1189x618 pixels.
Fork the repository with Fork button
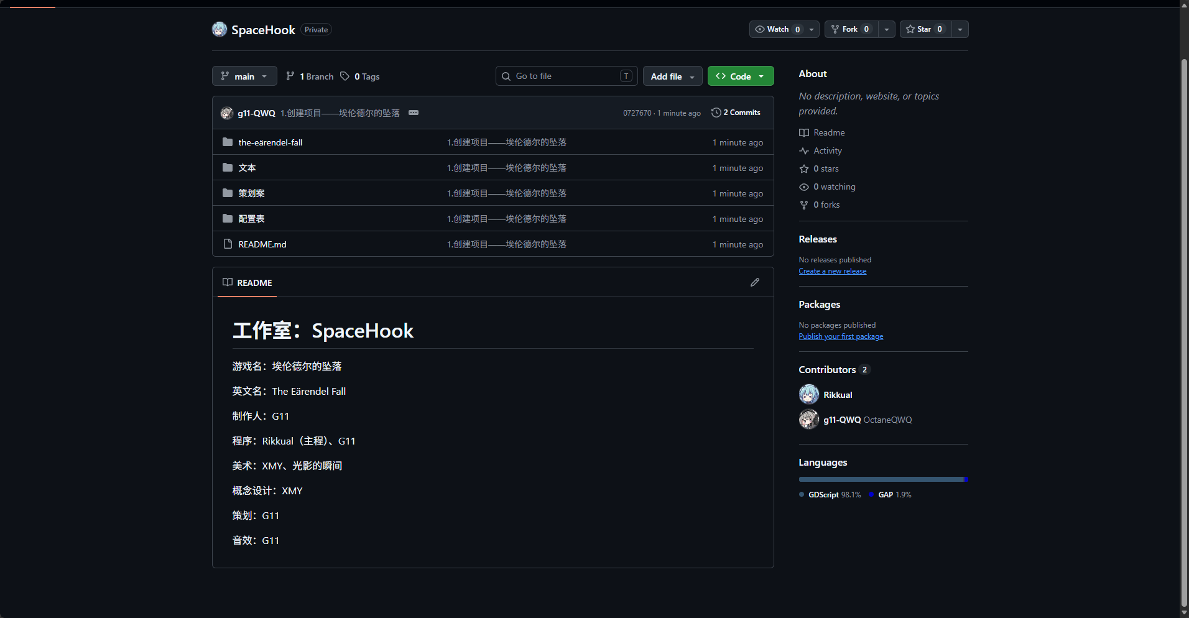pyautogui.click(x=851, y=29)
